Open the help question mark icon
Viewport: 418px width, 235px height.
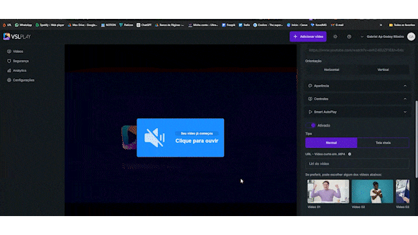[349, 37]
